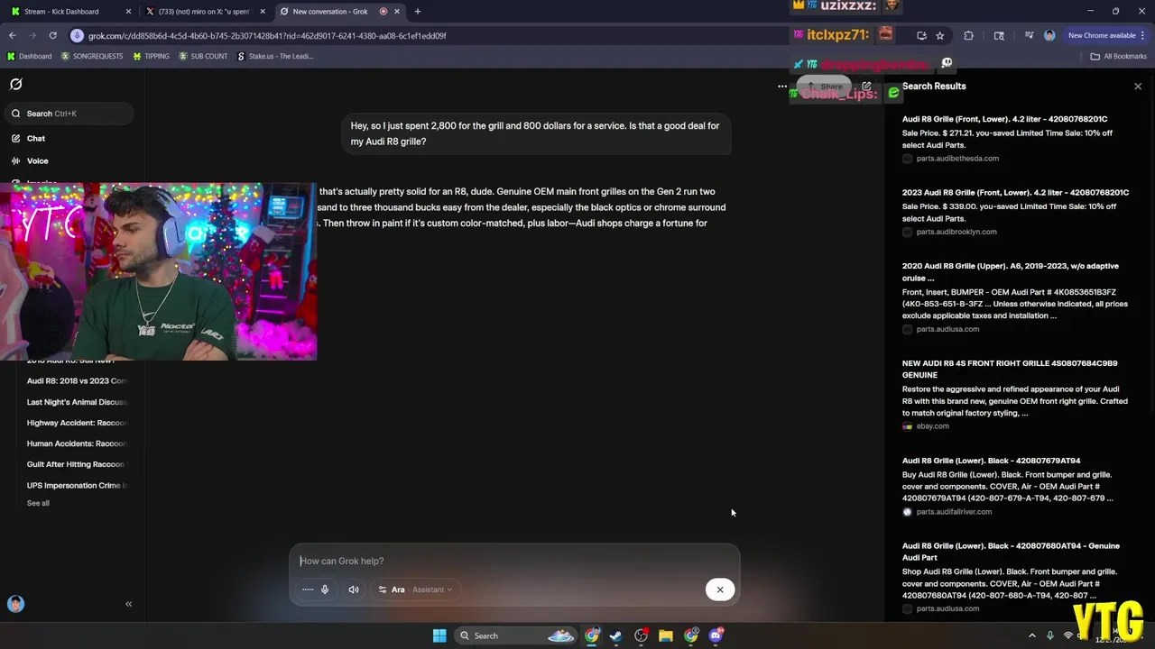Viewport: 1155px width, 649px height.
Task: Open 'NEW AUDI R8 4S FRONT RIGHT GRILLE' result
Action: pyautogui.click(x=1010, y=369)
